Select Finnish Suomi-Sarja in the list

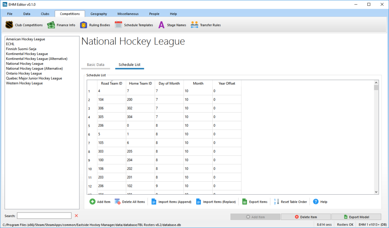[x=21, y=49]
